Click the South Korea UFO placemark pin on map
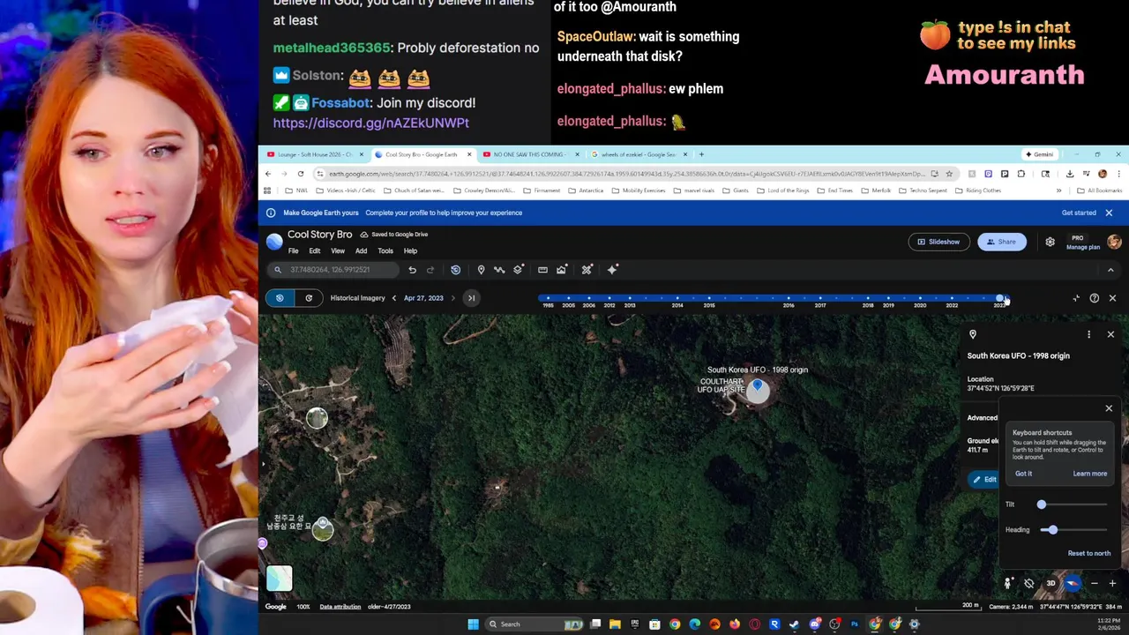 (757, 388)
